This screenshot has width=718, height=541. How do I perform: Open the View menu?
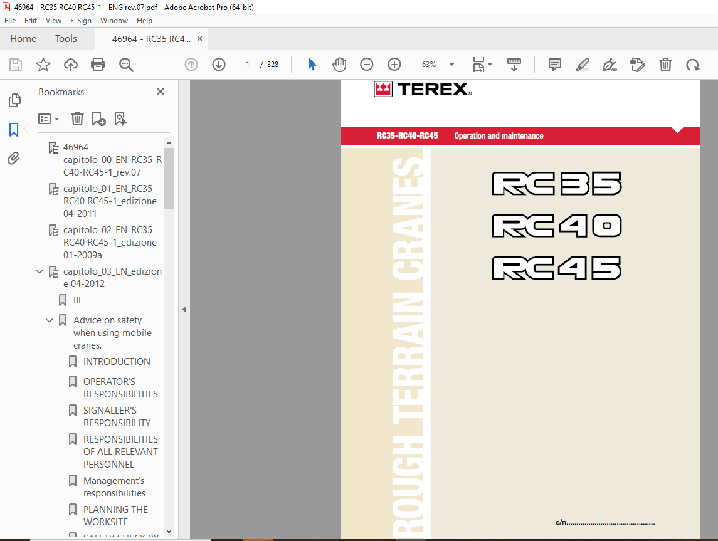click(x=53, y=21)
